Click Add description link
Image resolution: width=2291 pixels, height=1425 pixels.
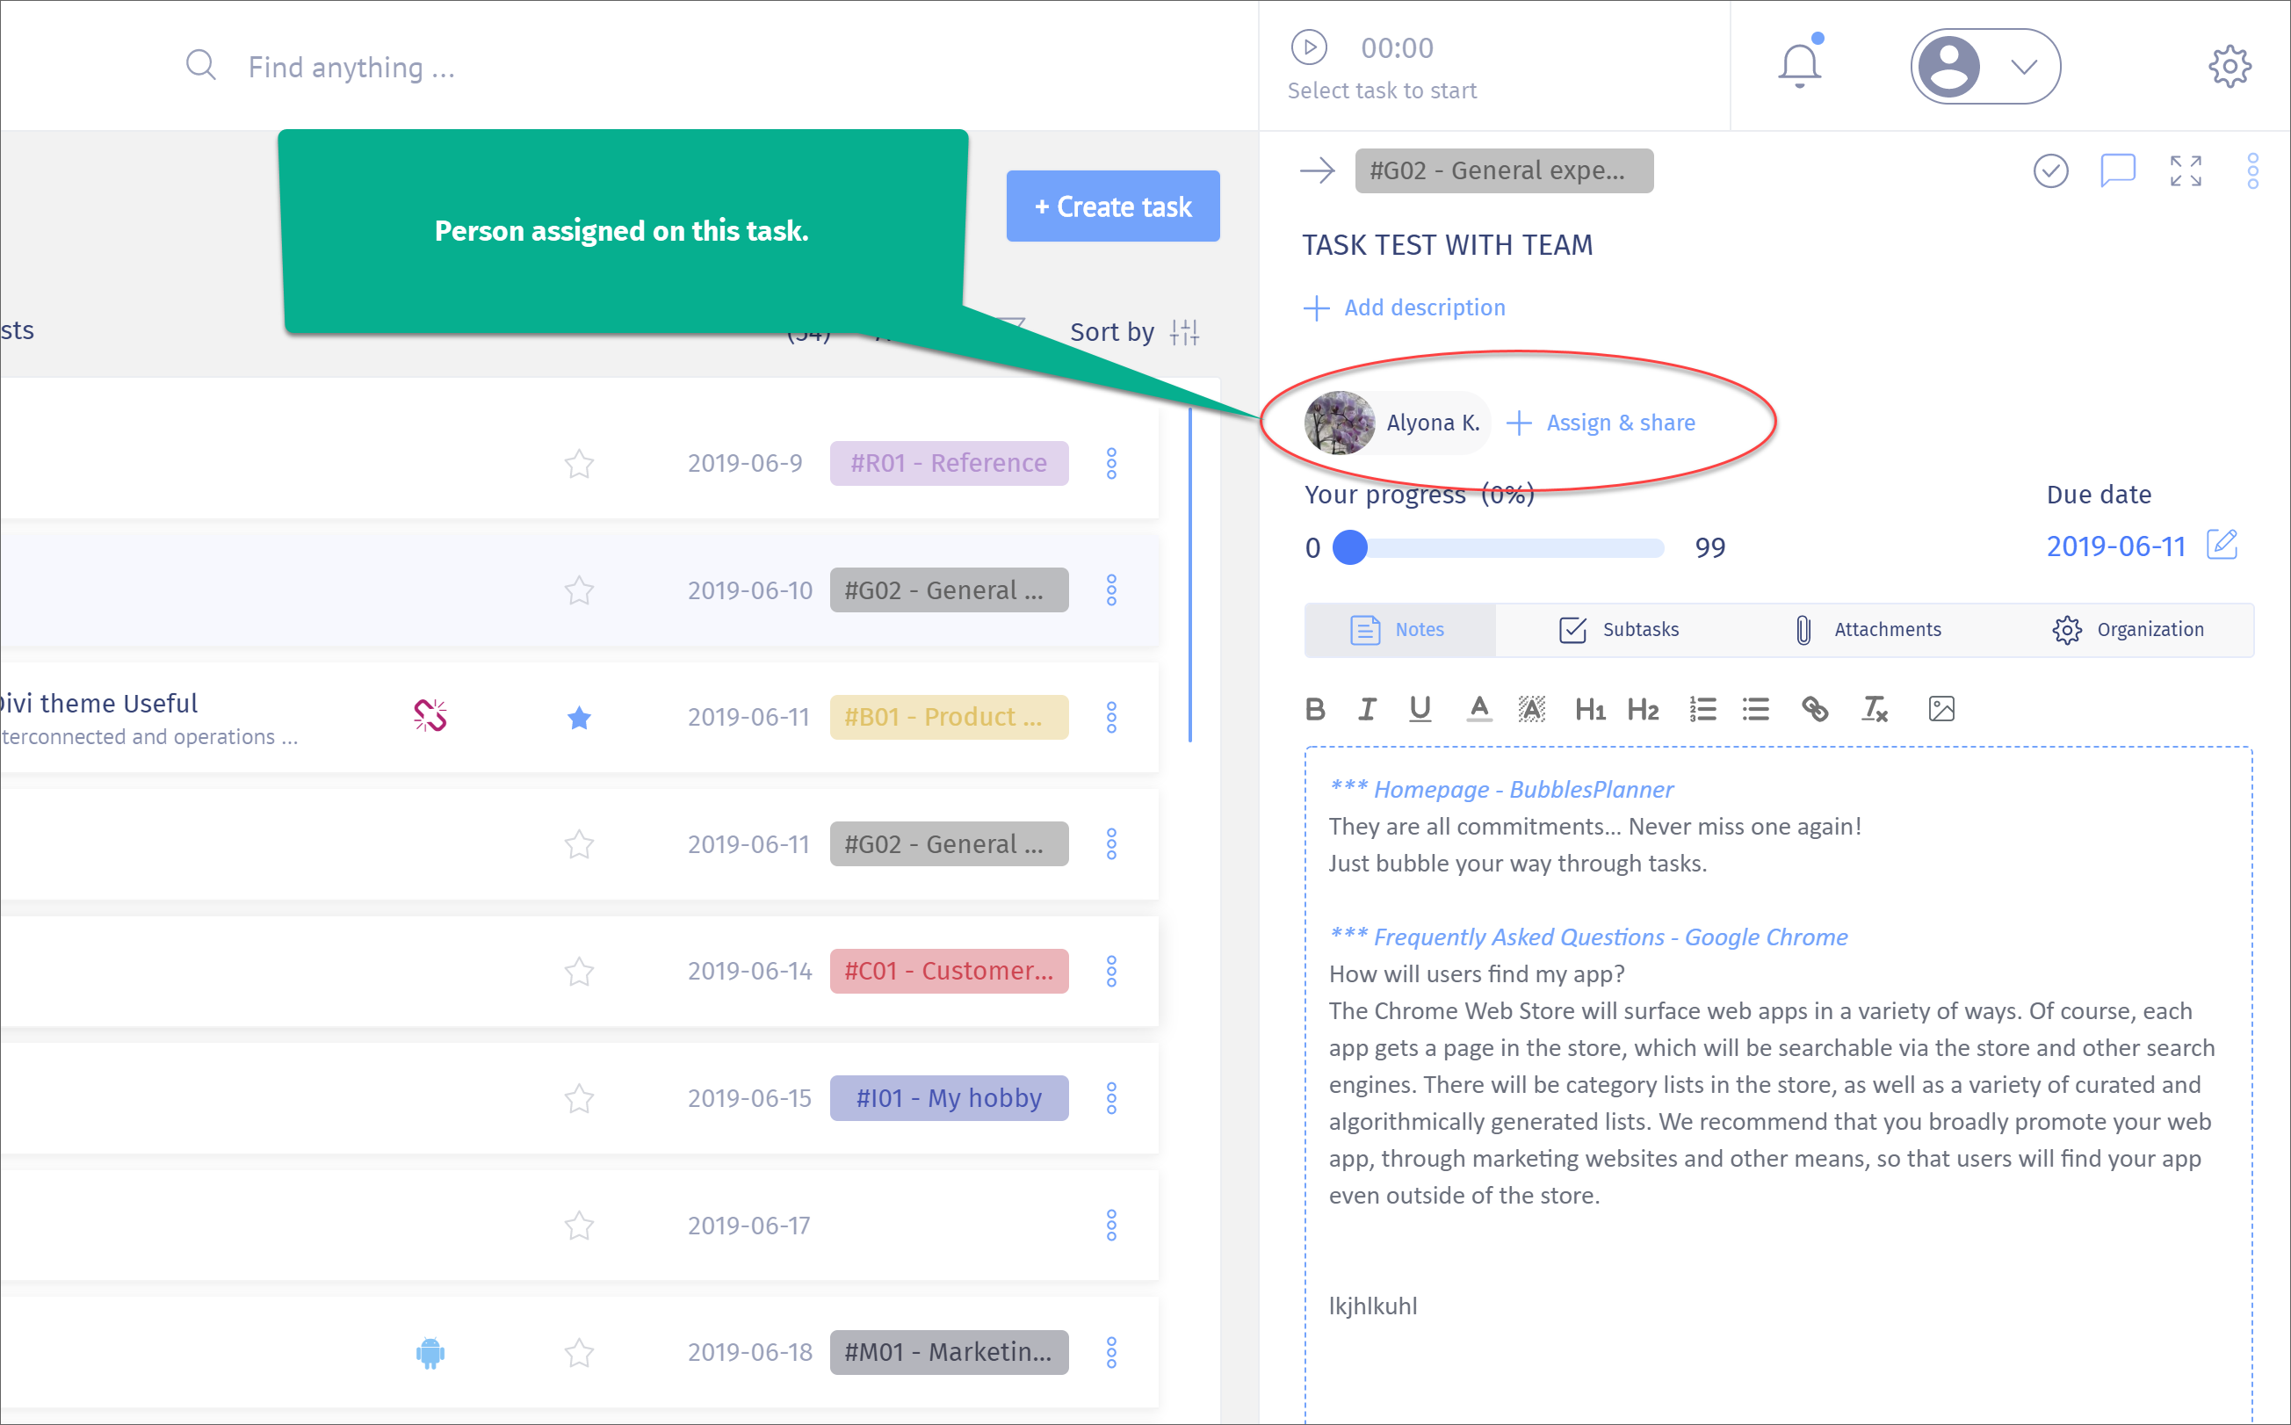tap(1404, 307)
